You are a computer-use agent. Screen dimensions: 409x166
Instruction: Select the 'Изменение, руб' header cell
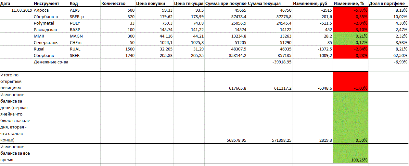click(313, 4)
